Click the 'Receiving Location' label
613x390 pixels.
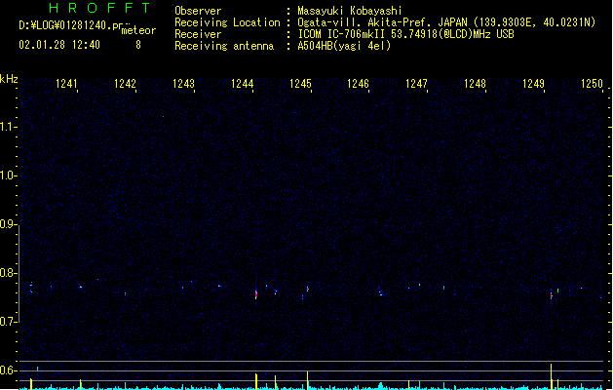tap(227, 22)
